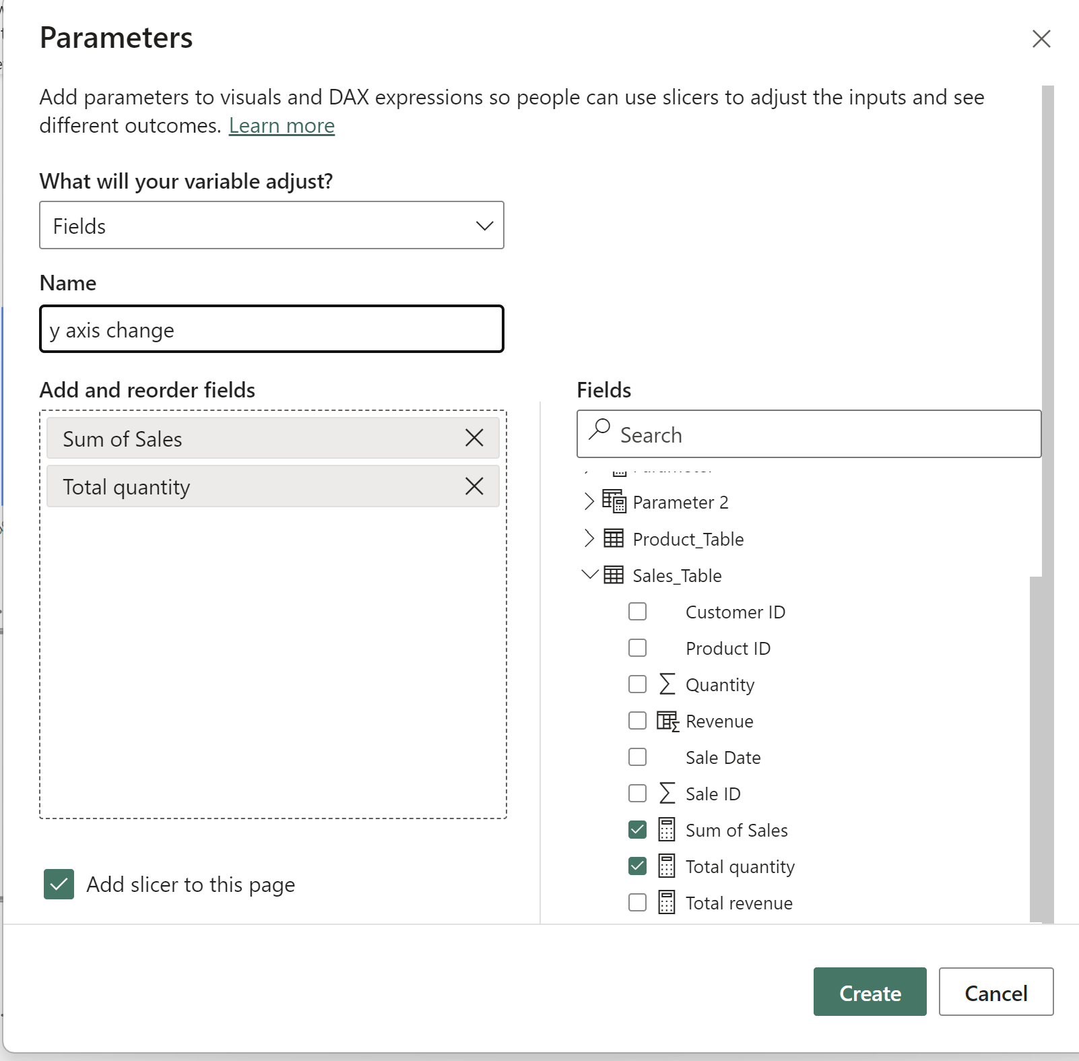Check the Total revenue field checkbox
1079x1061 pixels.
pos(637,902)
